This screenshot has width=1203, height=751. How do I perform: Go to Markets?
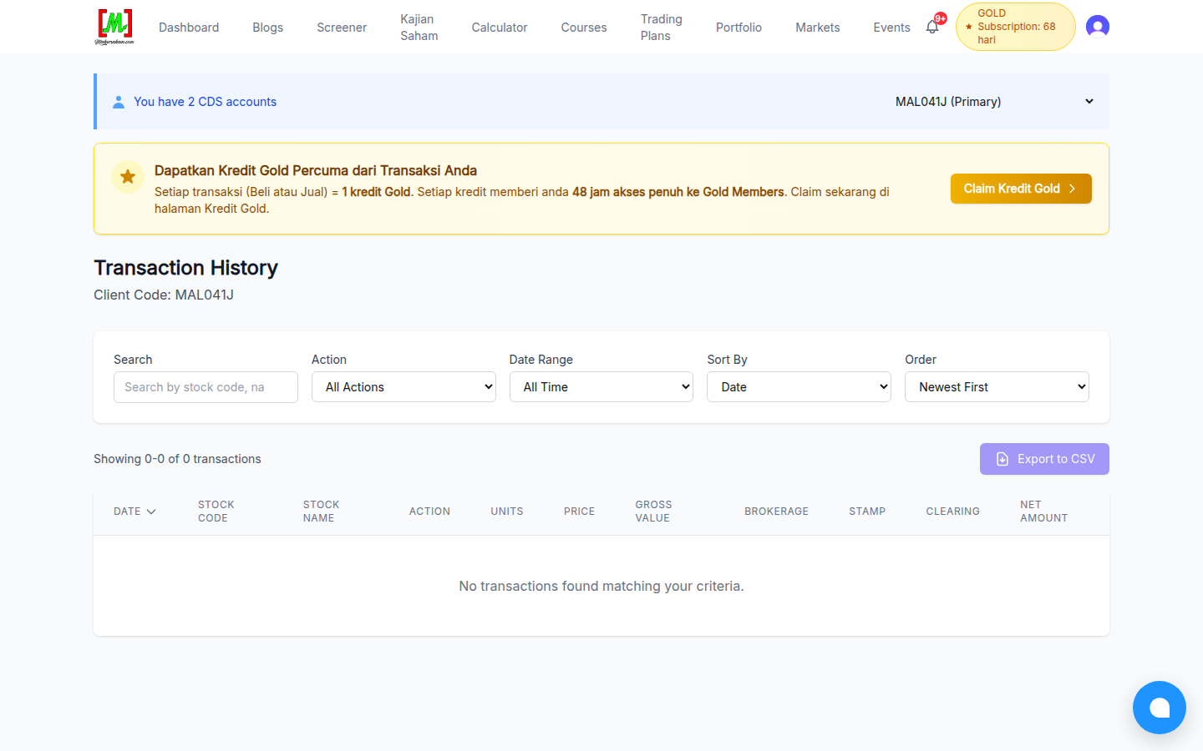818,28
